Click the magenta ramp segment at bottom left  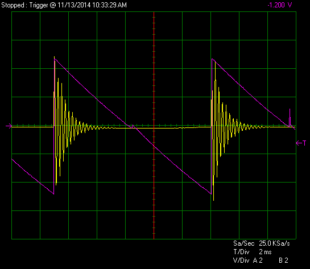tap(32, 176)
